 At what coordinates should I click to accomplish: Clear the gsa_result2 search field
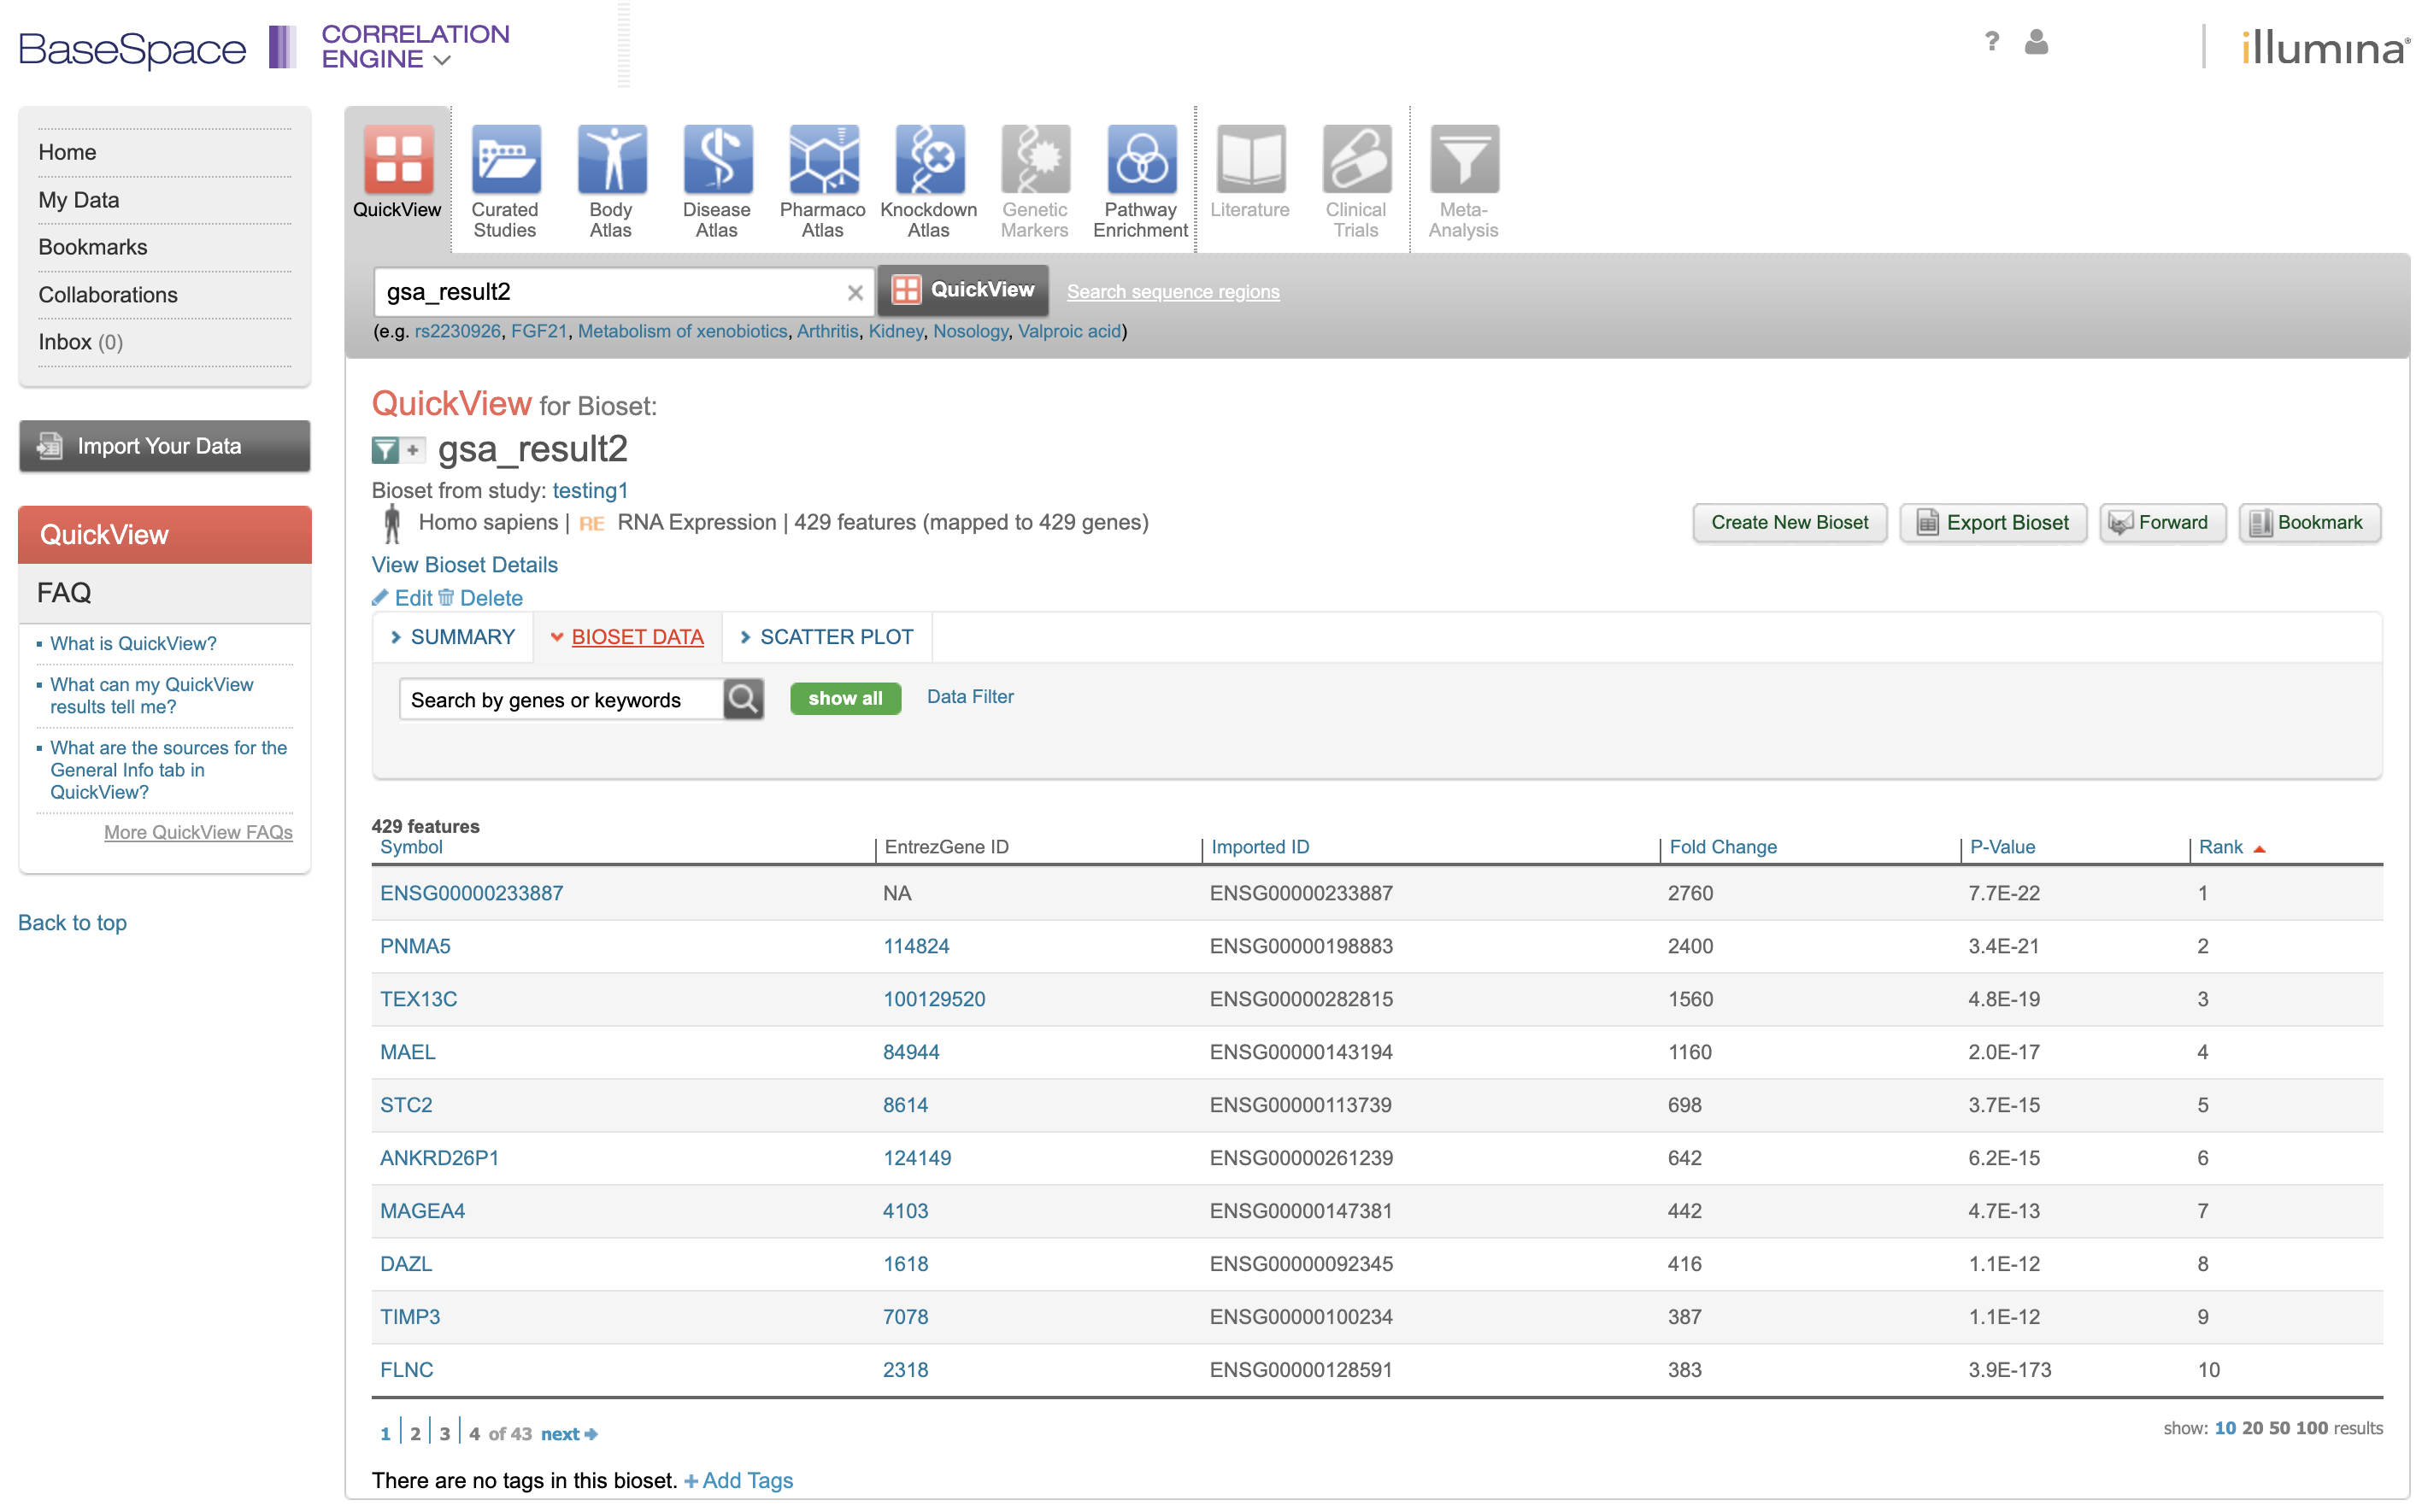tap(855, 293)
